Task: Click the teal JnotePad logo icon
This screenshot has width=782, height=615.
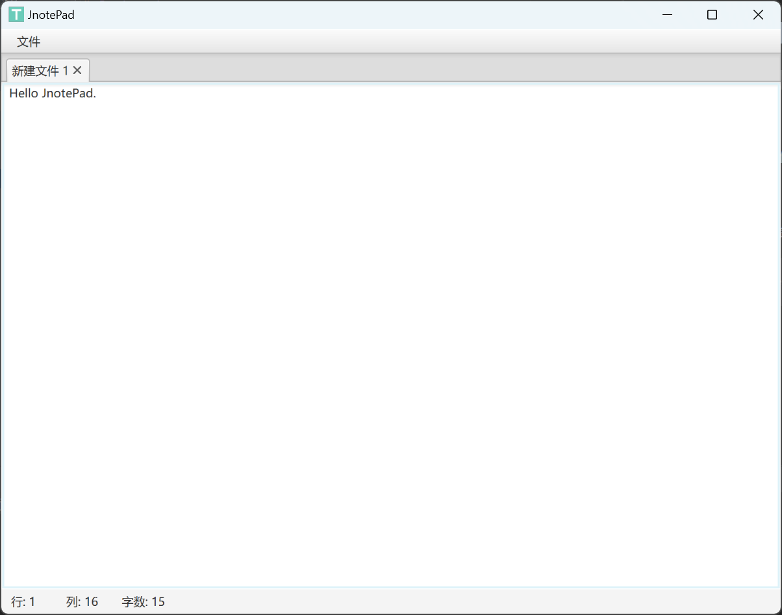Action: (15, 14)
